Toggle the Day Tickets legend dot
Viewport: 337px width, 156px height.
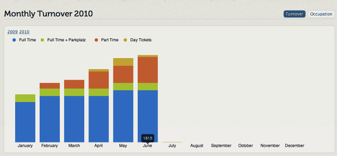tap(126, 40)
